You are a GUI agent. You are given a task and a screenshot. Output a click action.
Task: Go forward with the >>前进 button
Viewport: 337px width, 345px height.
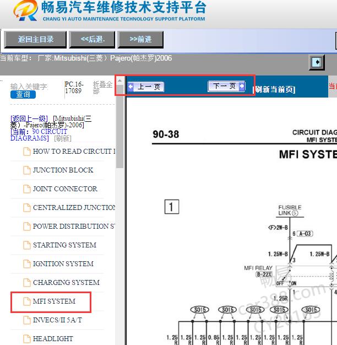point(140,39)
